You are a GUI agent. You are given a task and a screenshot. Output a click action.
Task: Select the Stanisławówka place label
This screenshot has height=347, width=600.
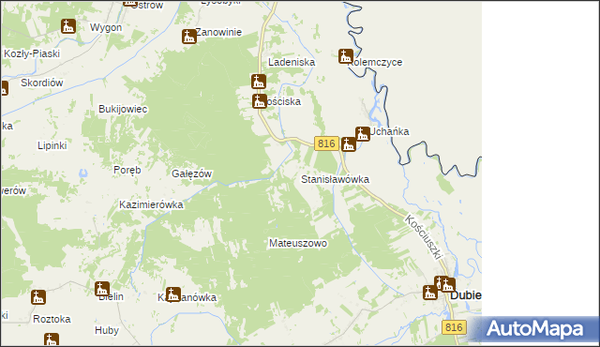click(x=336, y=179)
